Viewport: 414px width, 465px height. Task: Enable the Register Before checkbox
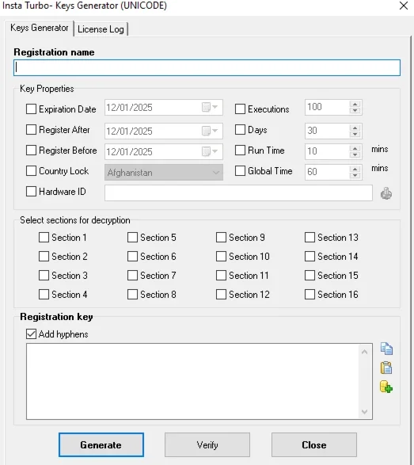pos(31,151)
